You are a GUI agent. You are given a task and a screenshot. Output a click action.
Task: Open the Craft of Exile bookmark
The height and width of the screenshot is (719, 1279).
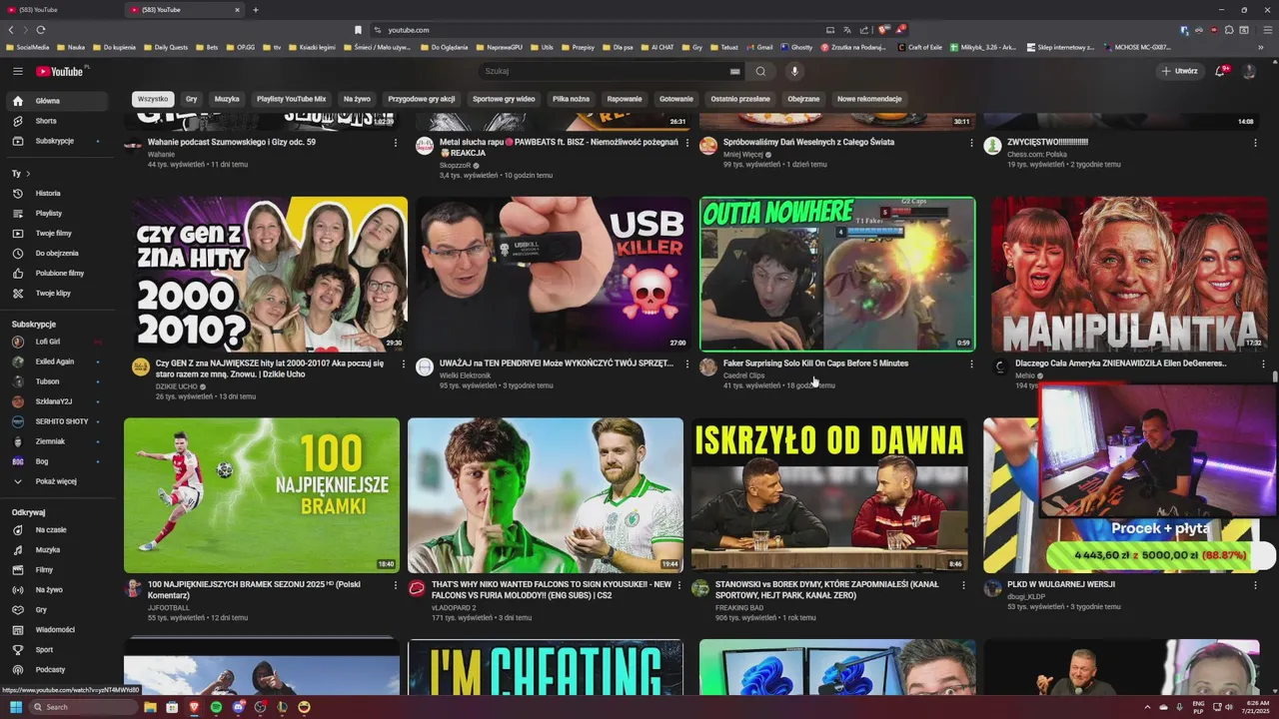(919, 47)
